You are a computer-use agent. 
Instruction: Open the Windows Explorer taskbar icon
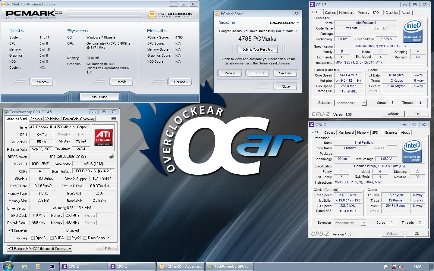[24, 266]
